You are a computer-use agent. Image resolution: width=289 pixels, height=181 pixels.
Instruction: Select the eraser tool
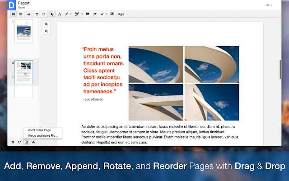pyautogui.click(x=95, y=14)
